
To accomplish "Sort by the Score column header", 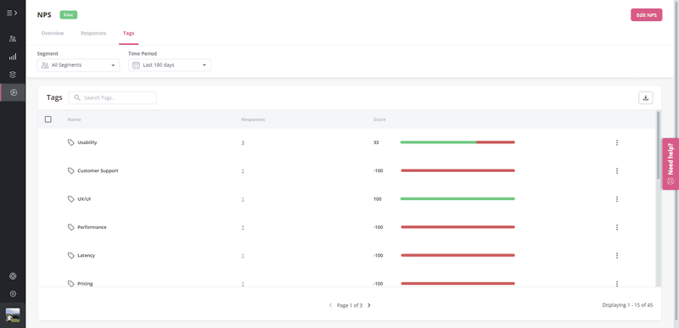I will pyautogui.click(x=379, y=120).
